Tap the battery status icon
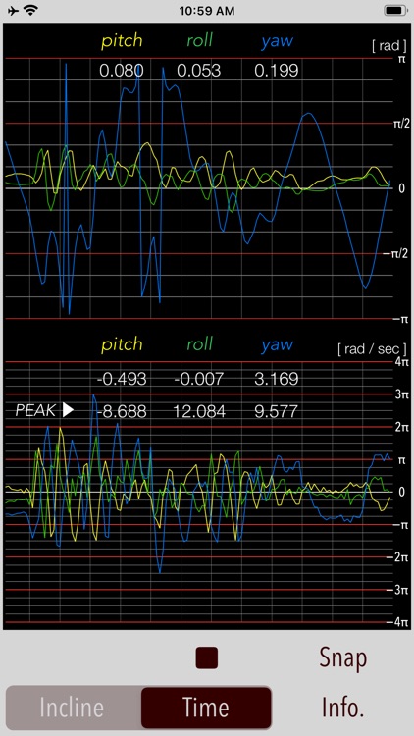 tap(395, 11)
